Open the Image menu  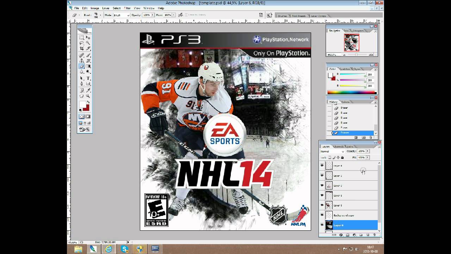click(x=95, y=8)
